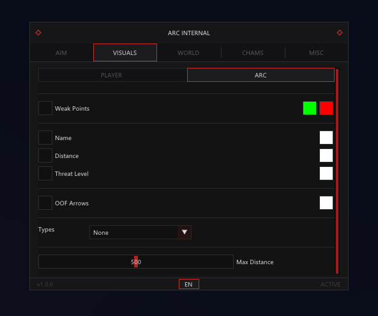Click the red diamond icon at title bar left
The height and width of the screenshot is (316, 378).
pyautogui.click(x=38, y=33)
